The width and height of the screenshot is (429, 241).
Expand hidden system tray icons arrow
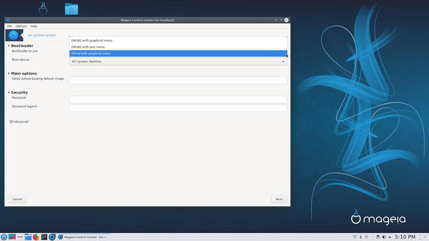(390, 237)
